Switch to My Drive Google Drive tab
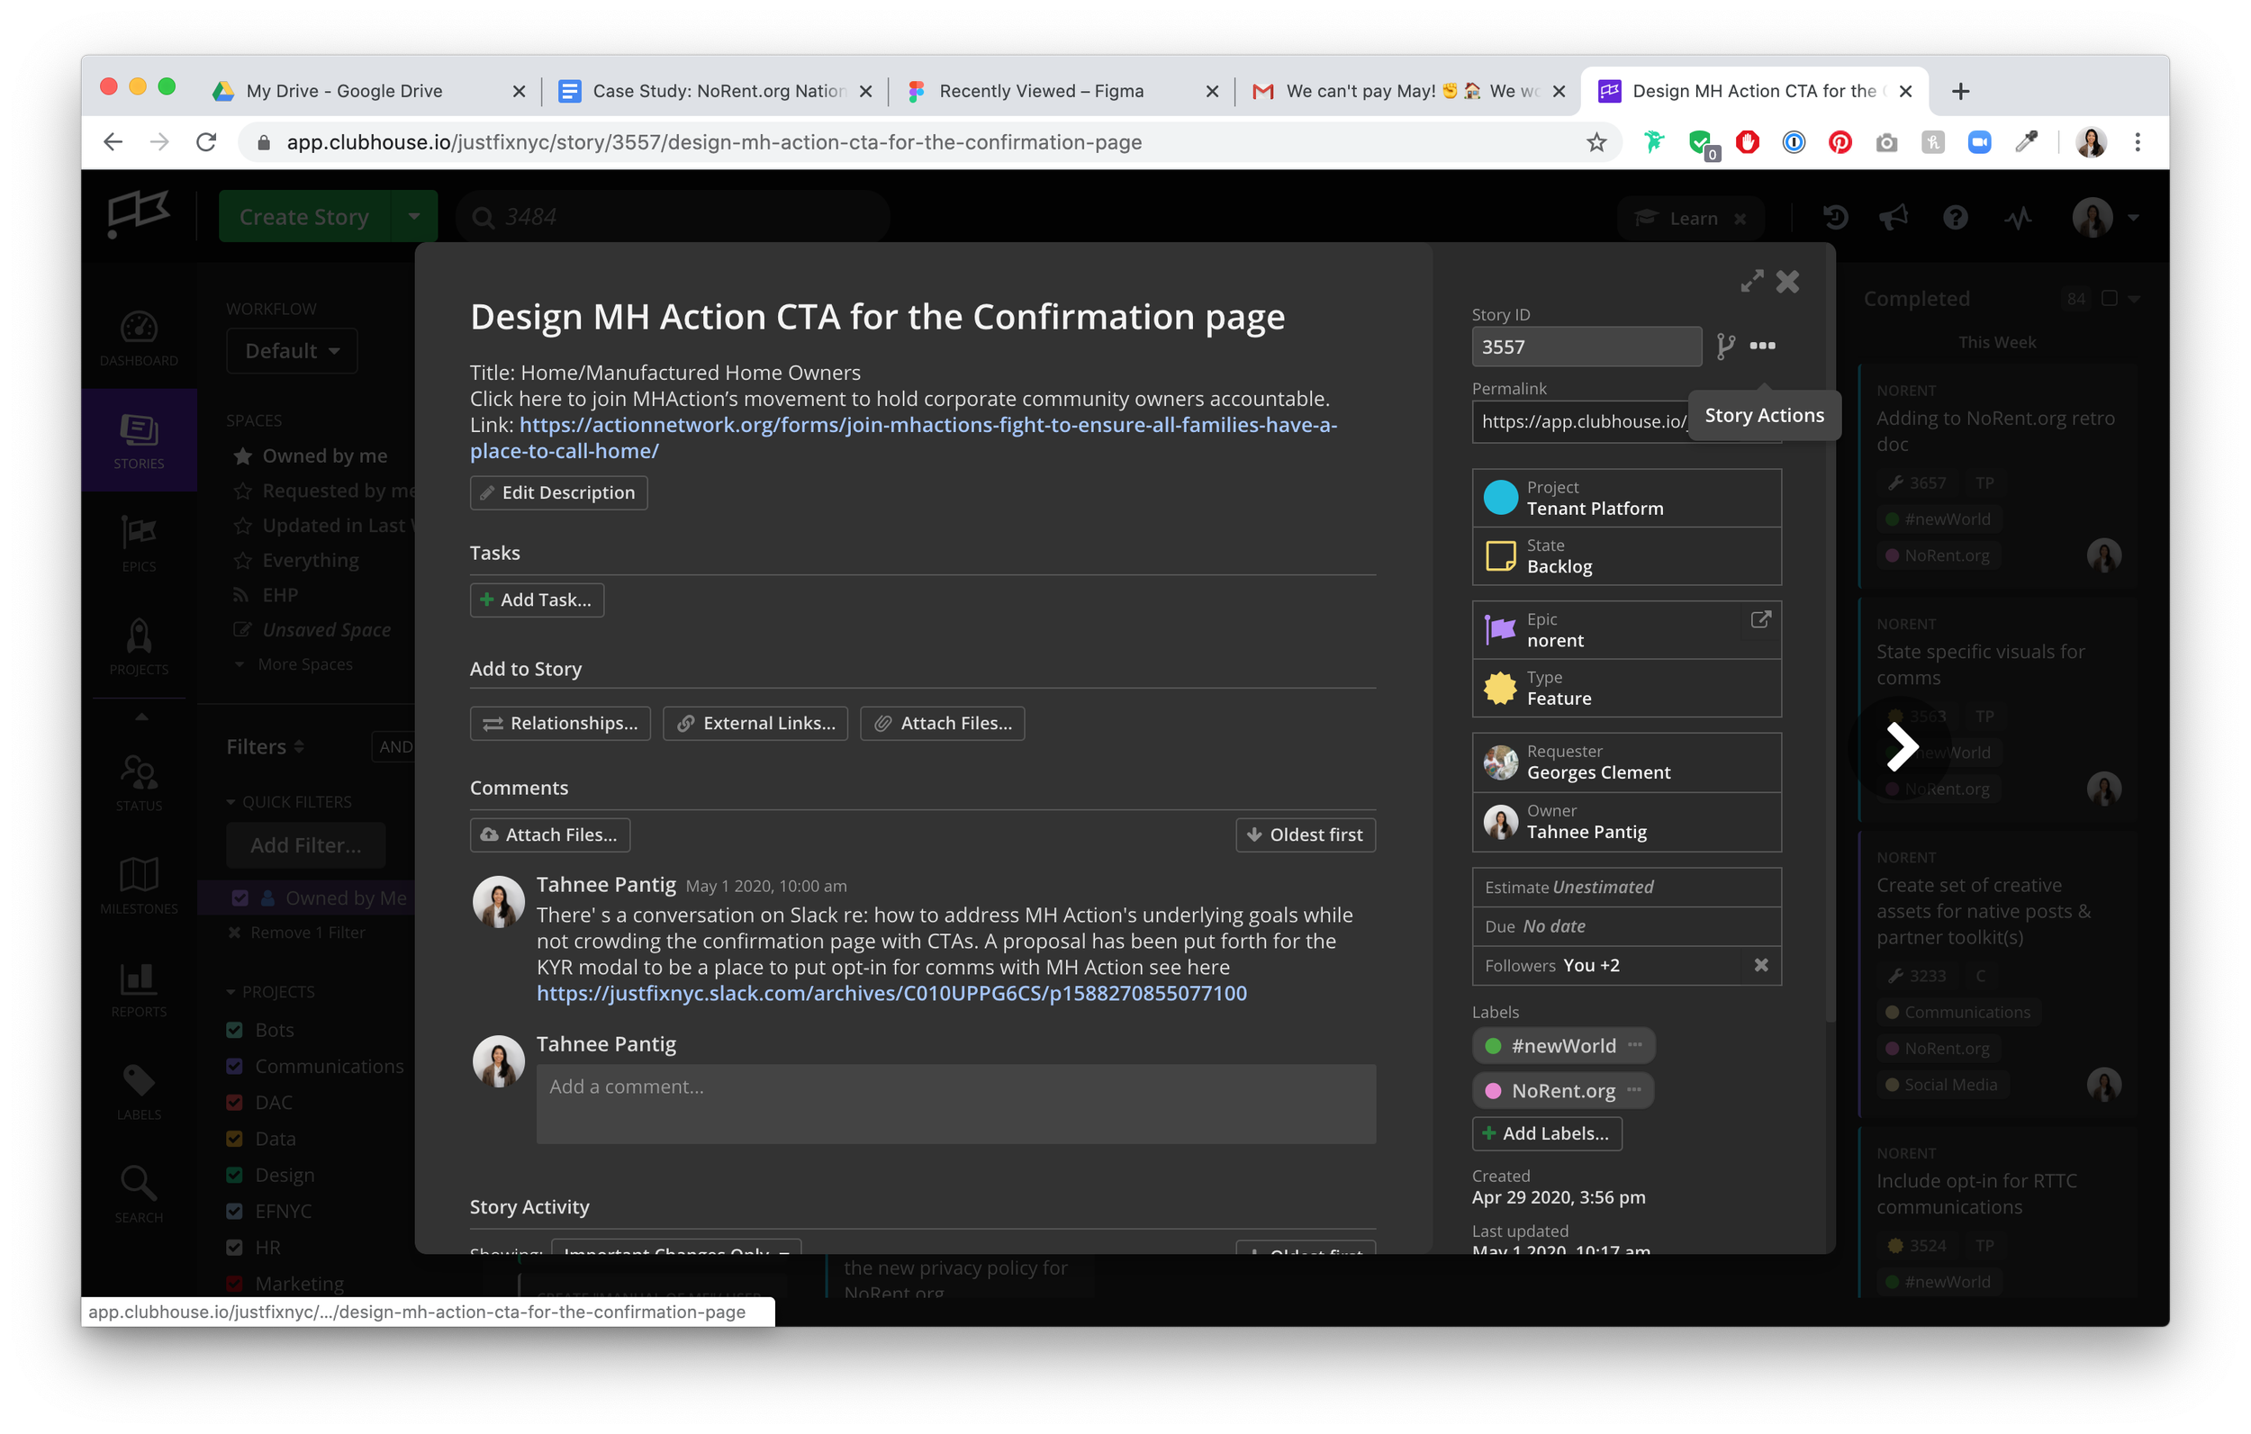 [344, 91]
